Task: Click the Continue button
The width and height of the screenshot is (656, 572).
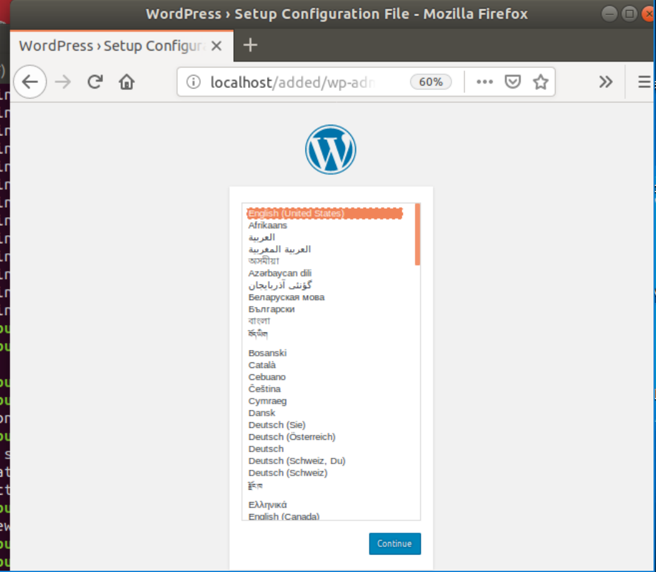Action: click(x=395, y=543)
